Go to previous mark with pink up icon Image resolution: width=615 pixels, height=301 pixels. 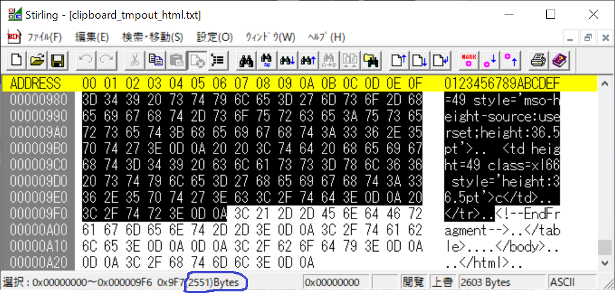(510, 60)
